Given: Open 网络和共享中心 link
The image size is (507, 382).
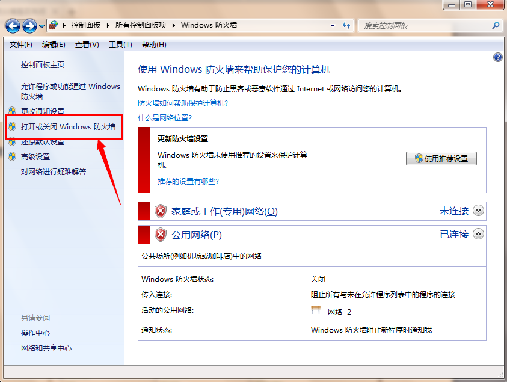Looking at the screenshot, I should tap(46, 348).
